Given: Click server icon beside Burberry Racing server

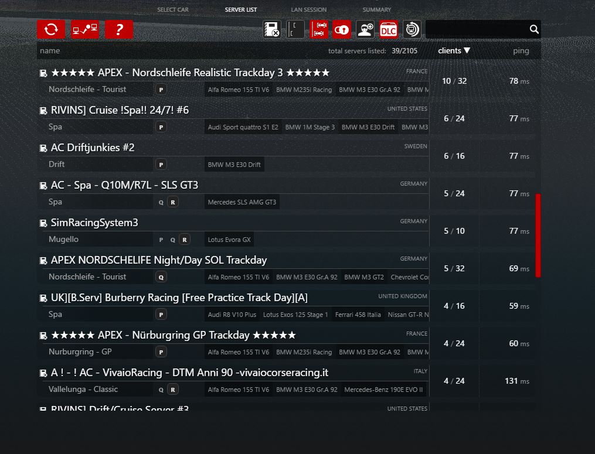Looking at the screenshot, I should pyautogui.click(x=43, y=298).
